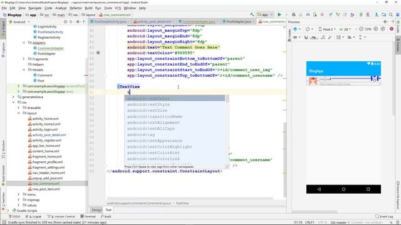This screenshot has width=401, height=225.
Task: Open Preview panel settings gear
Action: (385, 22)
